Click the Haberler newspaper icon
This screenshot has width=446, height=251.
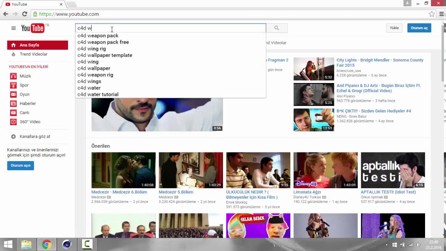point(13,104)
